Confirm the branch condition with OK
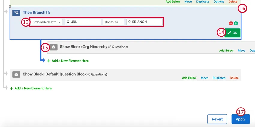The width and height of the screenshot is (255, 127). 232,33
